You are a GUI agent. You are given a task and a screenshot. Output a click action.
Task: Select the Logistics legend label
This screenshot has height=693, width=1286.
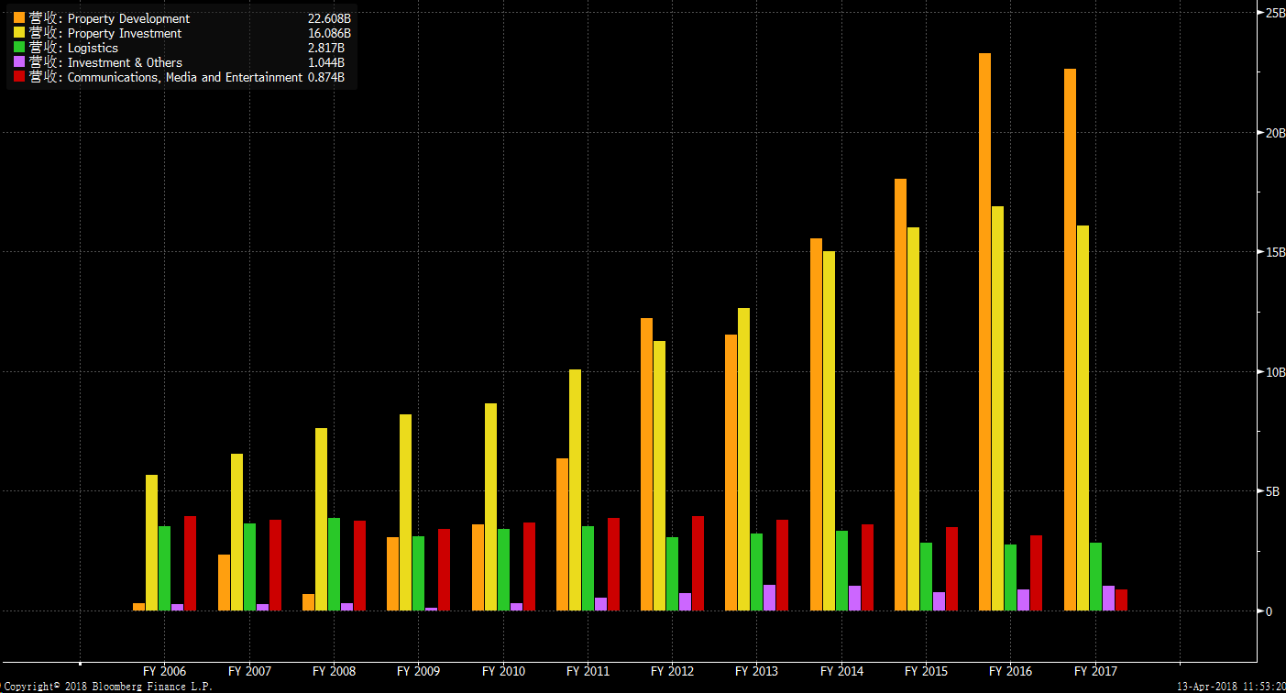click(93, 48)
